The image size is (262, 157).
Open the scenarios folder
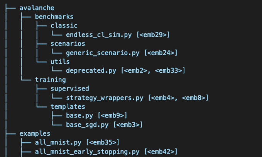click(68, 44)
